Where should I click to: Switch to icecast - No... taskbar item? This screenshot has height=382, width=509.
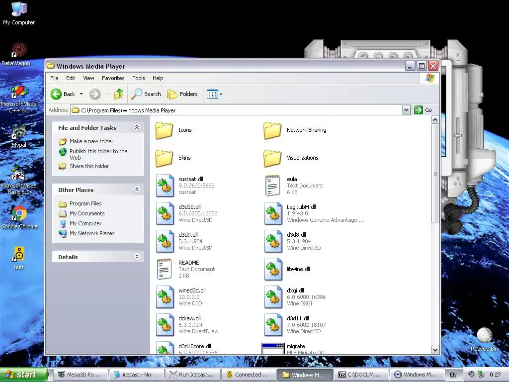tap(136, 375)
